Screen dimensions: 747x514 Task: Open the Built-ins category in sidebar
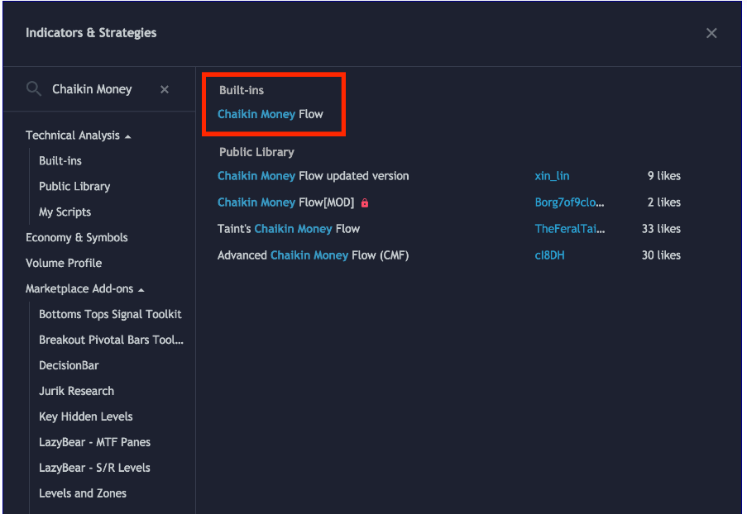click(x=60, y=161)
